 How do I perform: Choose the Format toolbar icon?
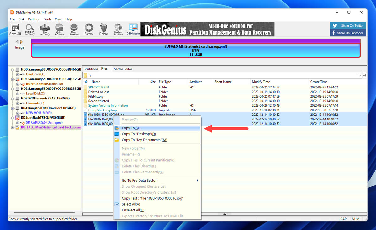coord(89,29)
